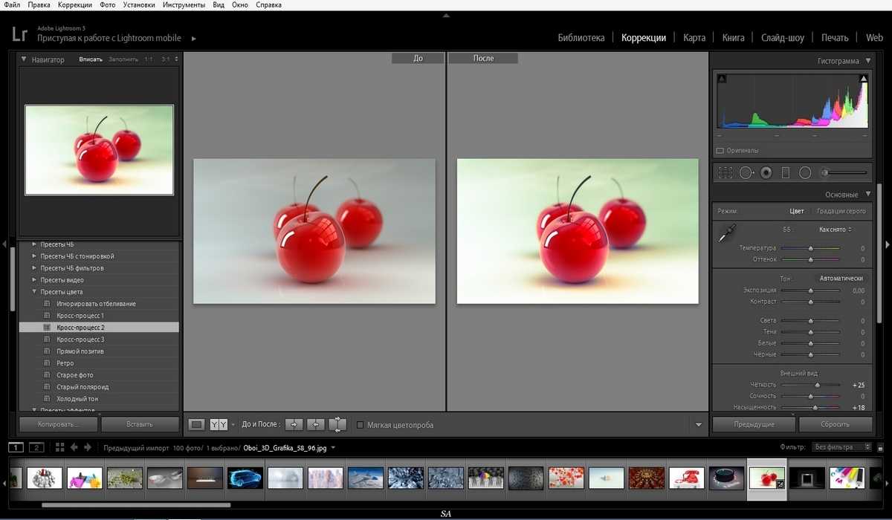This screenshot has width=892, height=520.
Task: Select the crop overlay tool
Action: click(x=726, y=172)
